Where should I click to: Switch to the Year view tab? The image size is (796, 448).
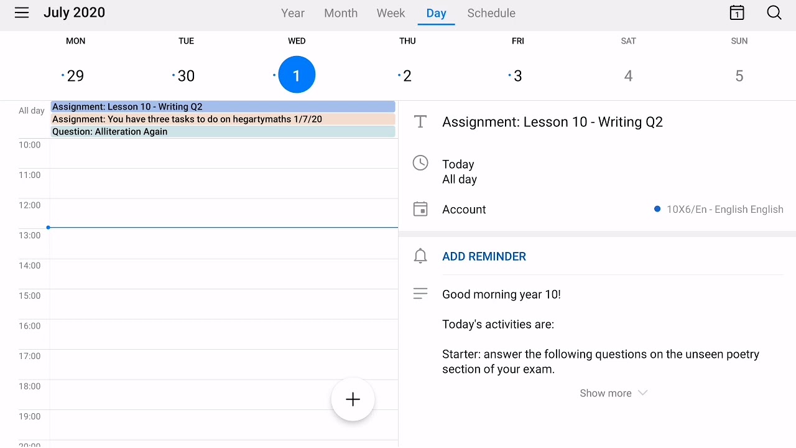click(293, 13)
